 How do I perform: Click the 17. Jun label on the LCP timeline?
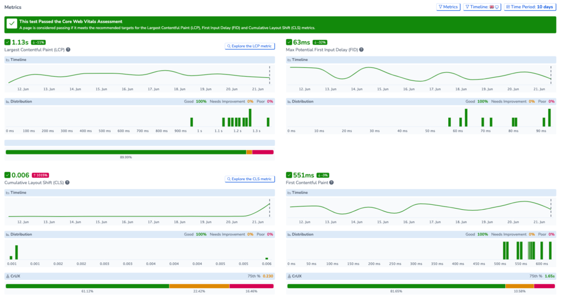point(153,89)
